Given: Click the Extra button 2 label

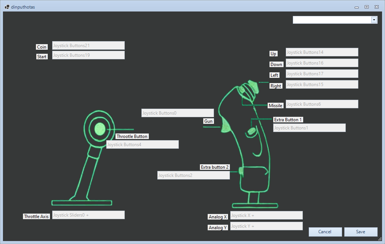Looking at the screenshot, I should [x=215, y=167].
